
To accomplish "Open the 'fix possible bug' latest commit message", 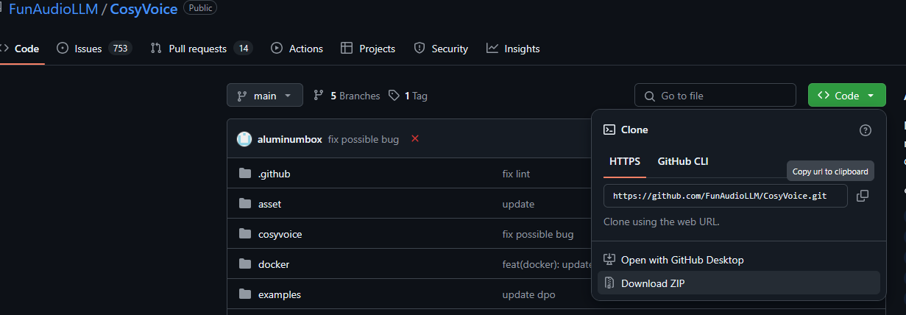I will tap(363, 139).
